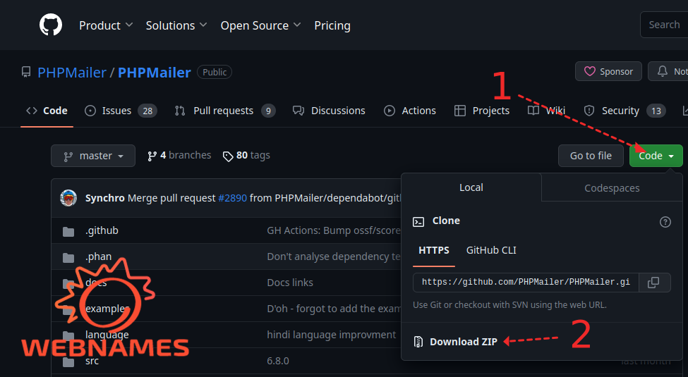Viewport: 688px width, 377px height.
Task: Open the 'GH Actions: Bump ossf/score' commit message
Action: [x=334, y=230]
